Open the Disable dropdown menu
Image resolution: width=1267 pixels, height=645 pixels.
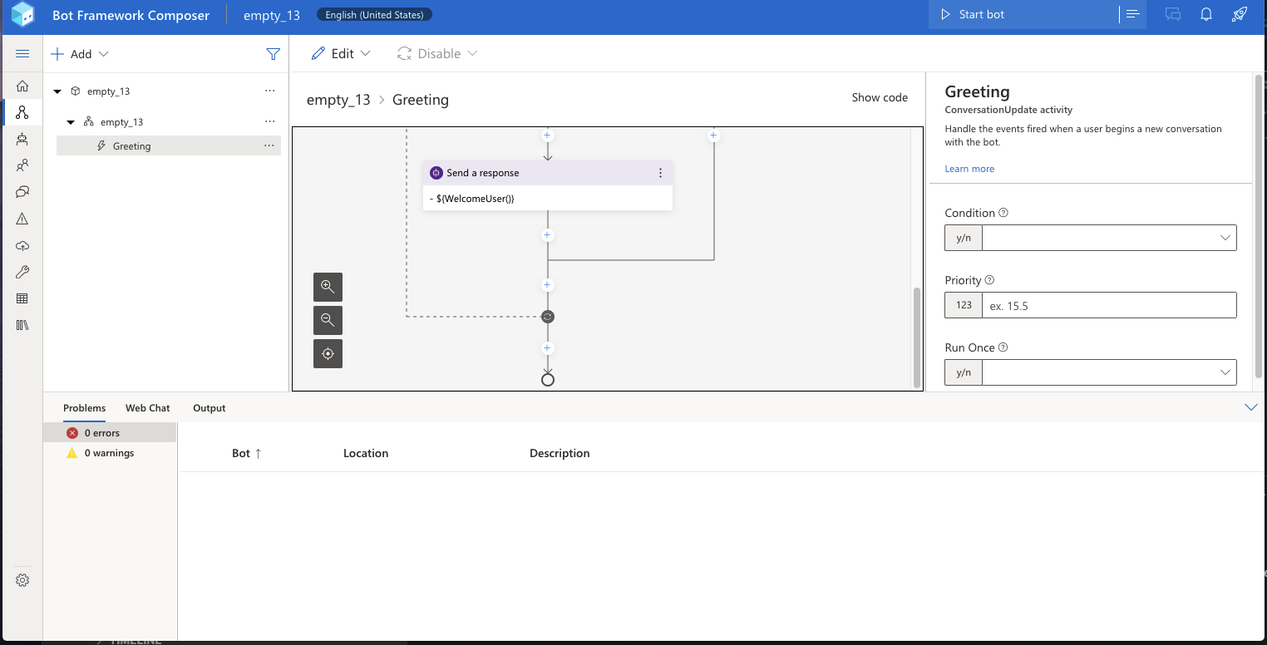point(437,54)
